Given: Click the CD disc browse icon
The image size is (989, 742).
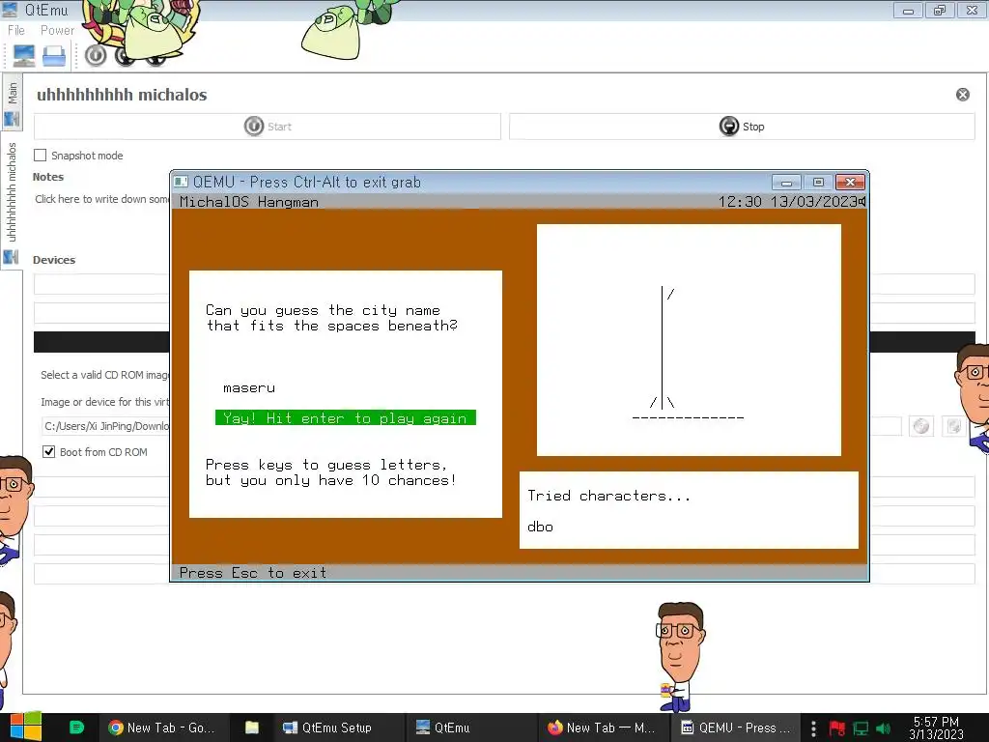Looking at the screenshot, I should [921, 426].
